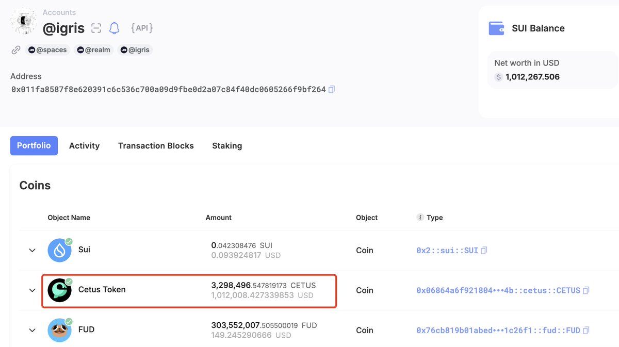Click the FUD coin logo
Screen dimensions: 619x347
pos(59,330)
